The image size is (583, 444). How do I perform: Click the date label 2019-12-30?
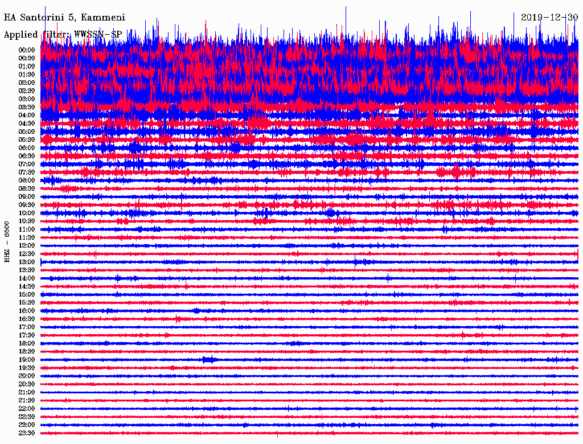pos(549,17)
